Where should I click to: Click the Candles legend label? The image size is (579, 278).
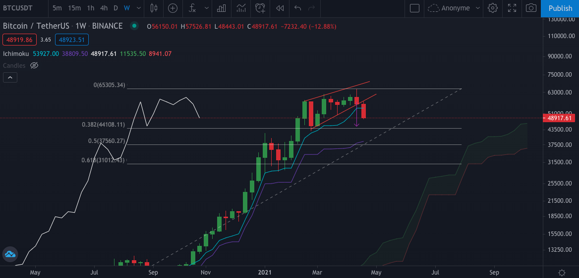pos(14,66)
